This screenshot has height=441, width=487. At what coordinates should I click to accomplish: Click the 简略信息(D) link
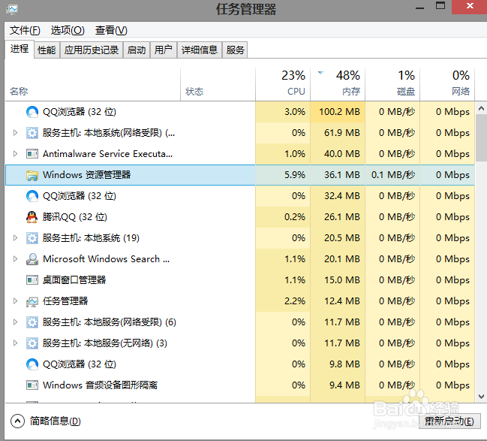[x=56, y=421]
